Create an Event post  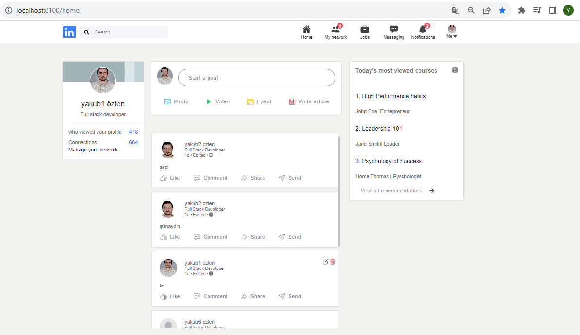coord(259,101)
